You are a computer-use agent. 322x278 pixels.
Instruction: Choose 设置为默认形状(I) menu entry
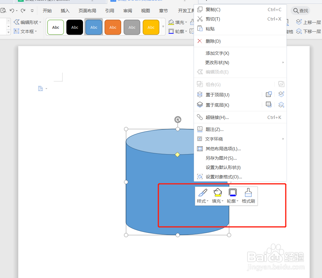240,168
